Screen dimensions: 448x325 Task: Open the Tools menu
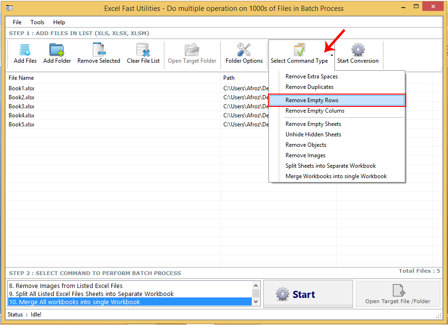tap(37, 22)
